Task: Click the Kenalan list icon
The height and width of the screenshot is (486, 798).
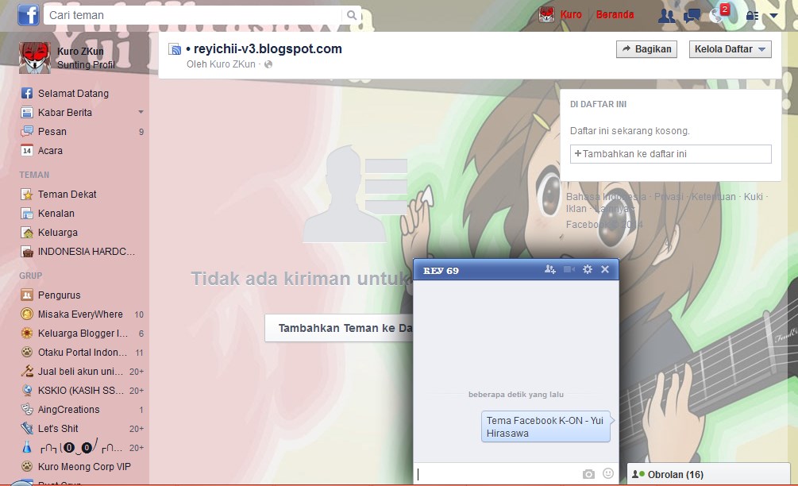Action: [x=27, y=214]
